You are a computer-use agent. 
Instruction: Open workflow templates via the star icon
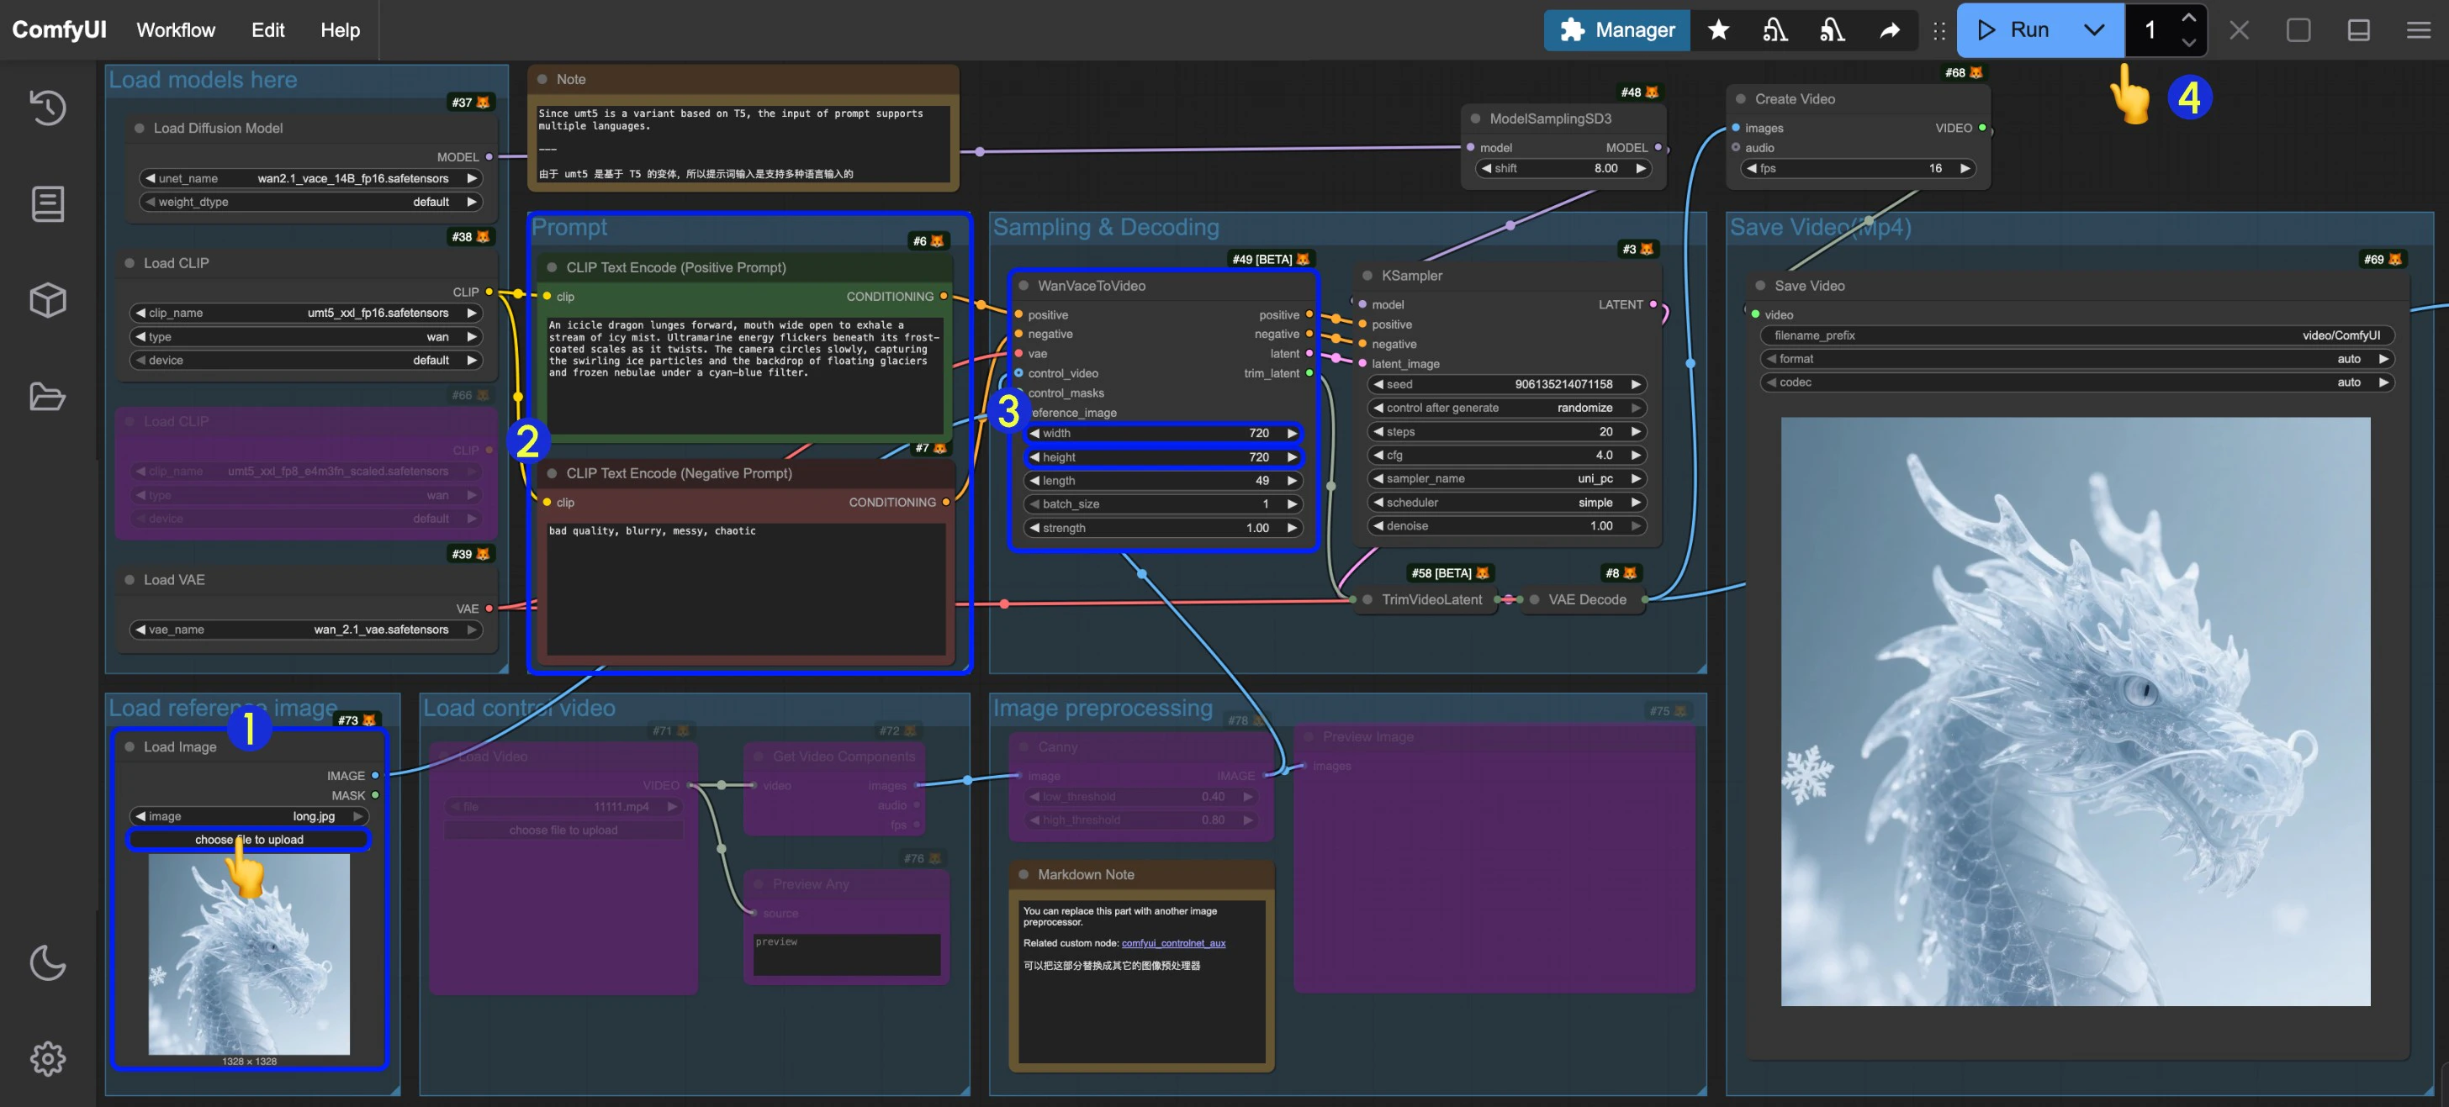[1719, 29]
